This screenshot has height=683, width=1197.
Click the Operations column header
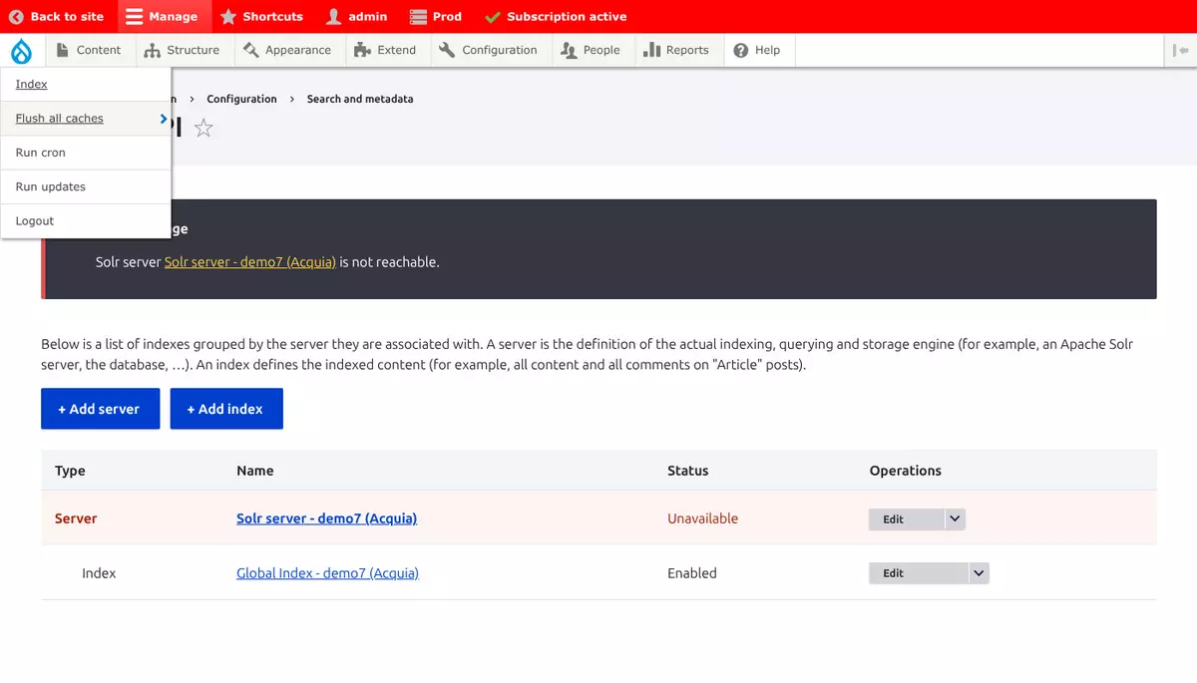[905, 471]
